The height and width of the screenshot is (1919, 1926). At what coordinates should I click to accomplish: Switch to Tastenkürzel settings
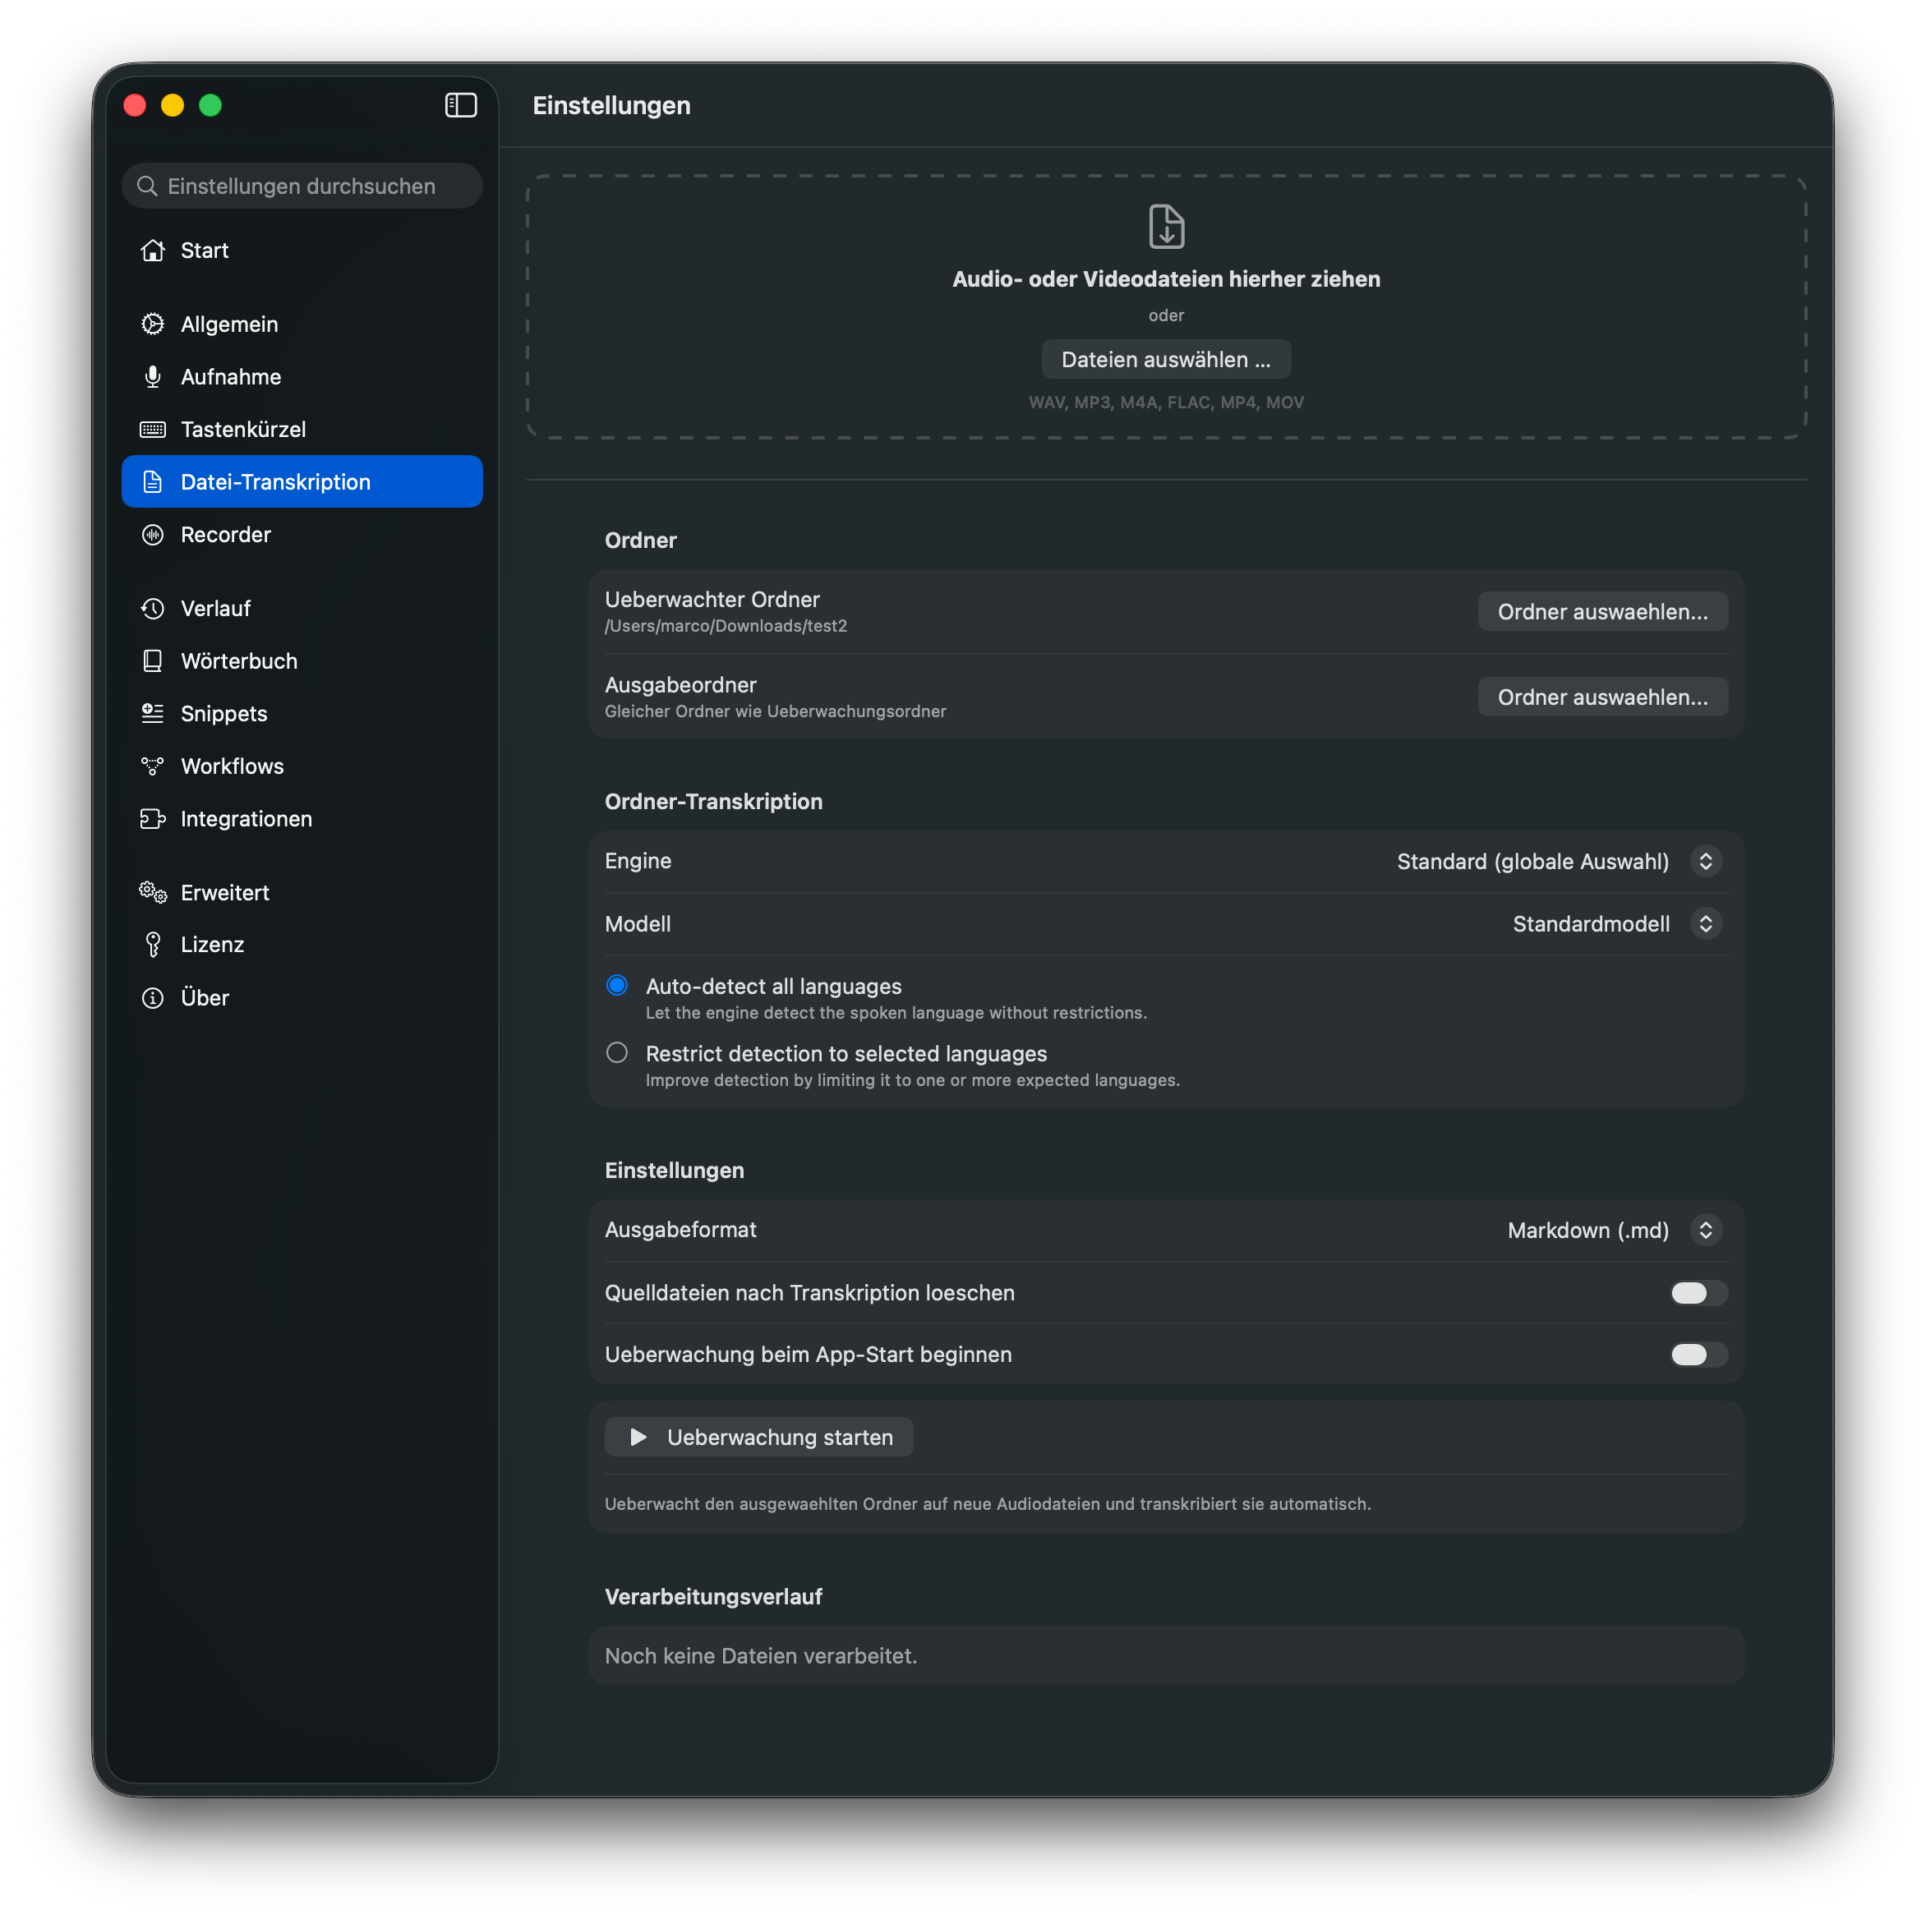coord(302,430)
